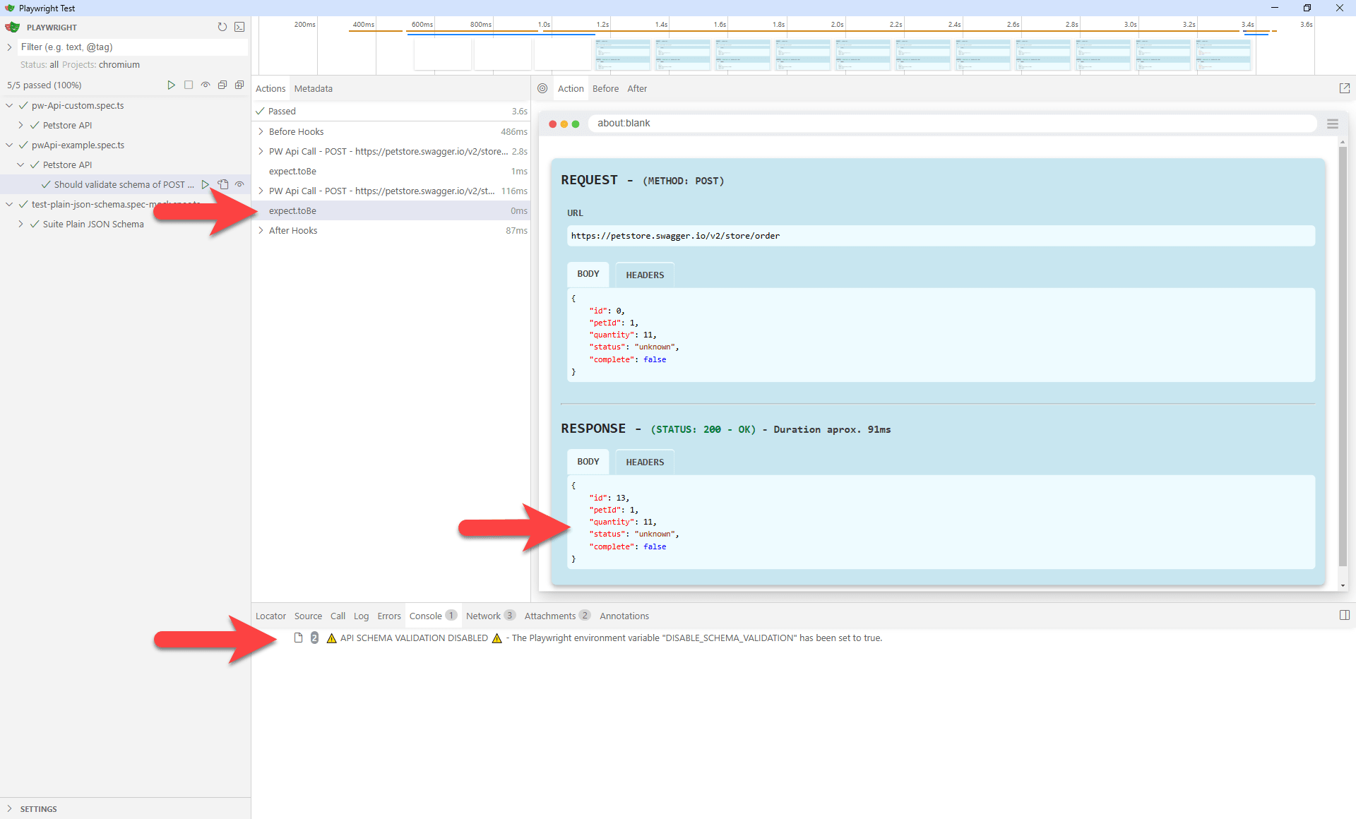Toggle the split panel icon bottom right
This screenshot has height=819, width=1356.
(1344, 615)
